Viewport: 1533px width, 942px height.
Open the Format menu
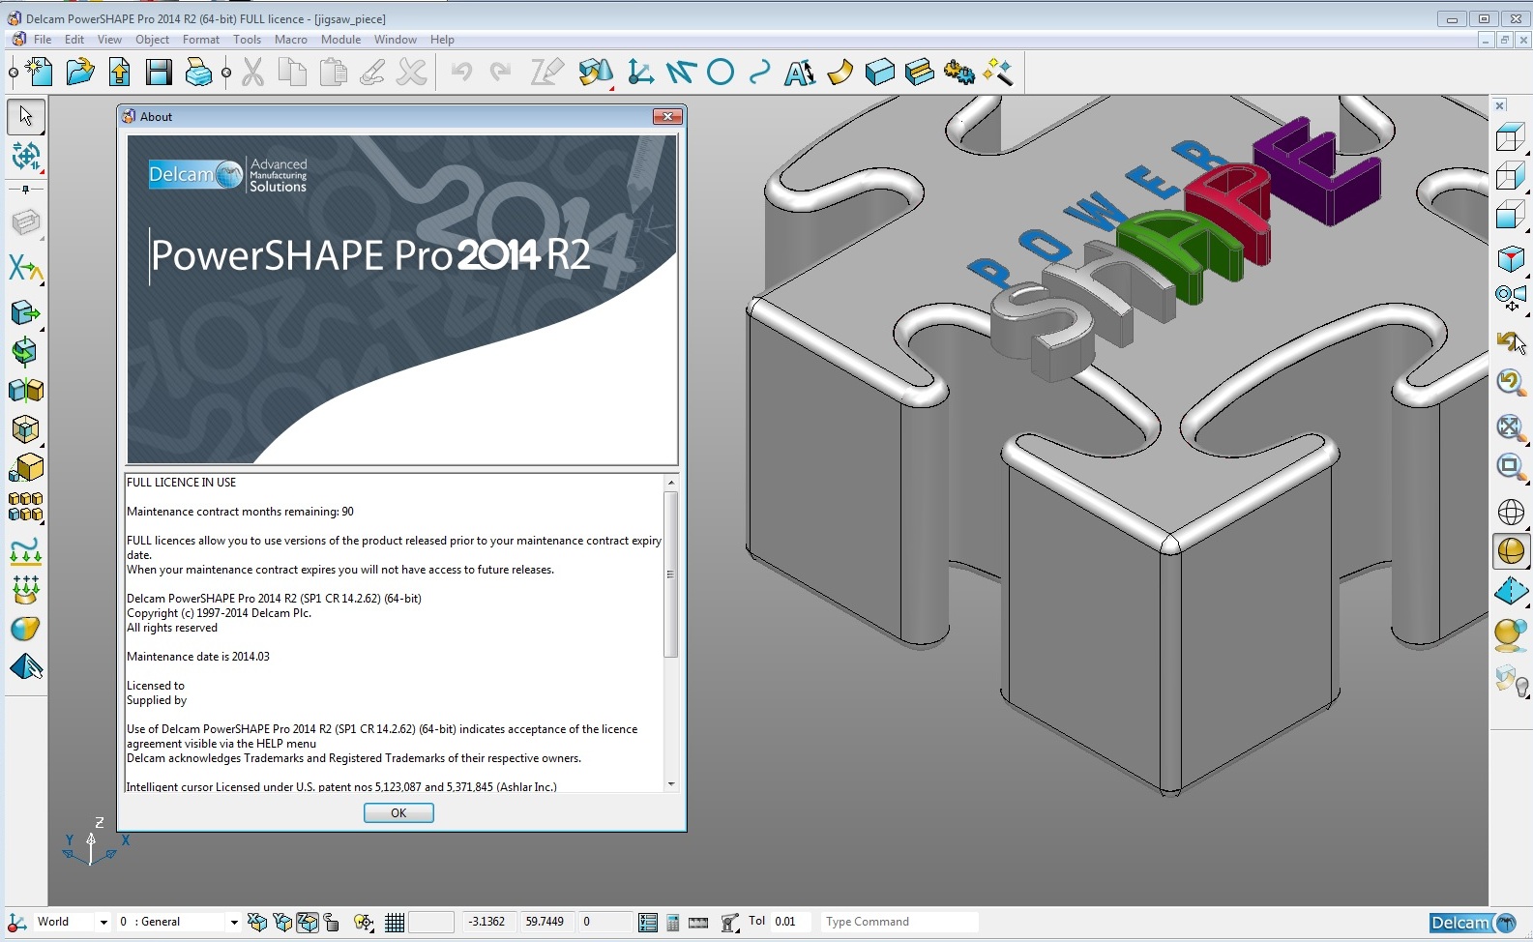[x=201, y=40]
